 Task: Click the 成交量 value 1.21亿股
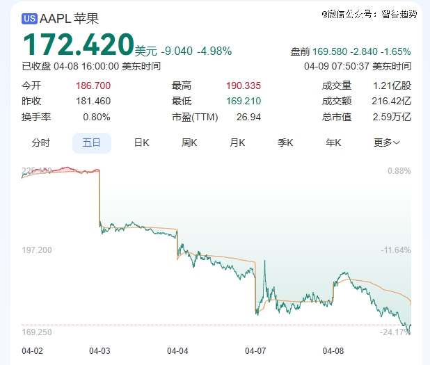(391, 86)
